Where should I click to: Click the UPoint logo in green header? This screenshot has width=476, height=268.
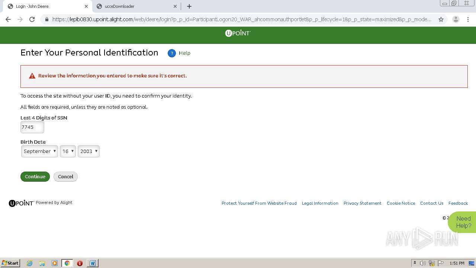coord(238,33)
